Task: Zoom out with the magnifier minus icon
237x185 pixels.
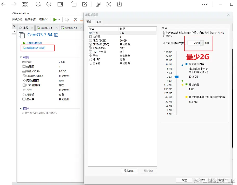Action: pyautogui.click(x=49, y=4)
